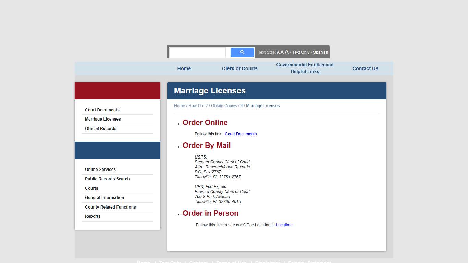Select the largest "A" text size option
This screenshot has height=263, width=468.
(286, 52)
